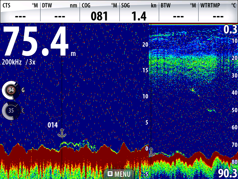Select the DTW distance field
Screen dimensions: 238x179
[x=59, y=12]
